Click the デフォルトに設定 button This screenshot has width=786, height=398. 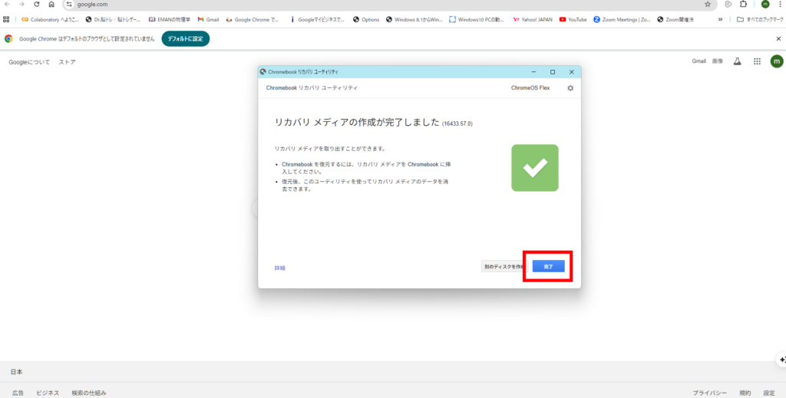[x=185, y=38]
